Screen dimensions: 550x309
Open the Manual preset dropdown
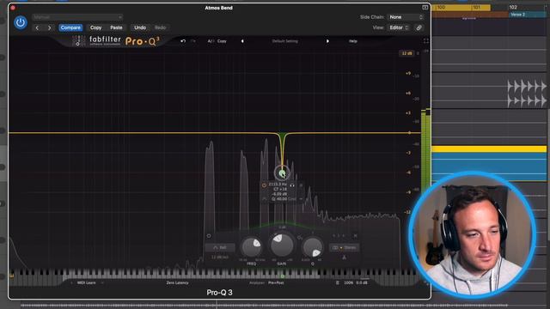77,17
